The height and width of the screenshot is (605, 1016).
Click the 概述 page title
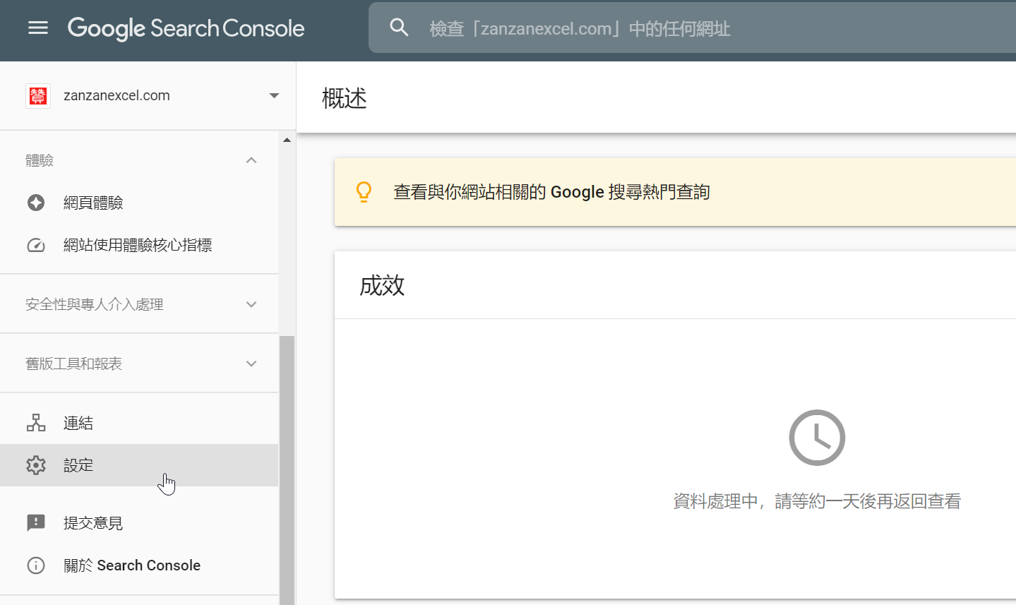click(x=345, y=98)
